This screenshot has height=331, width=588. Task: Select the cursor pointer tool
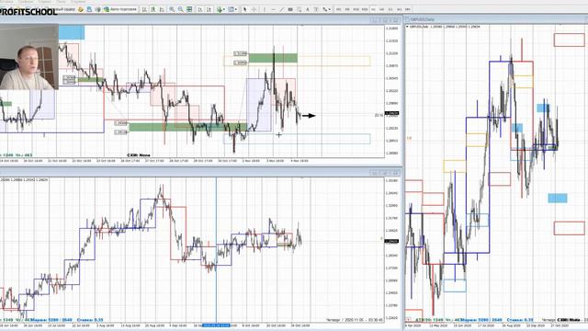[245, 9]
